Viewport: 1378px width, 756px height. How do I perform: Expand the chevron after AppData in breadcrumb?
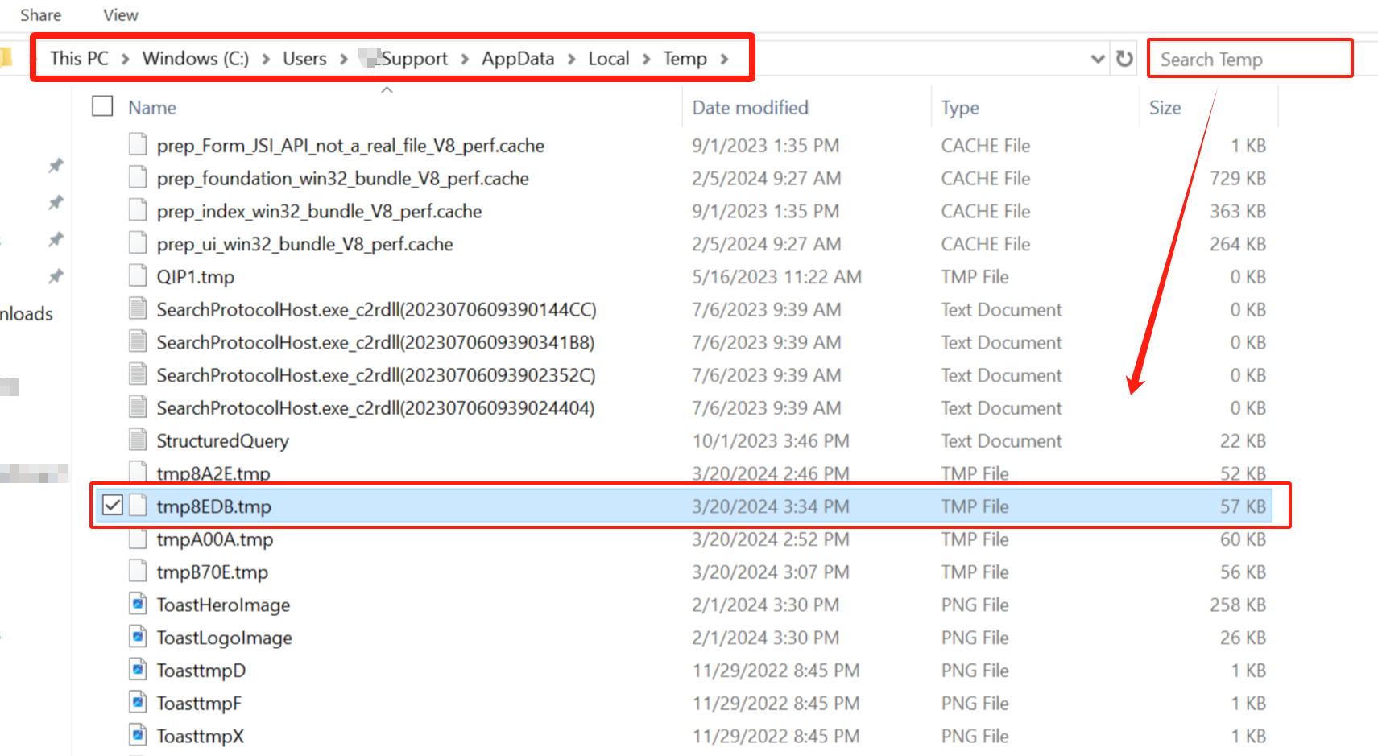572,59
